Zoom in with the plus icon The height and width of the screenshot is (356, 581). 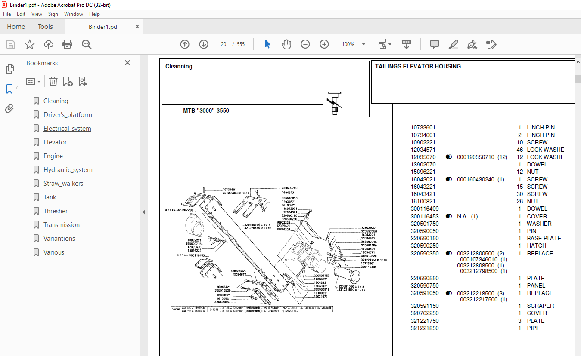[324, 44]
